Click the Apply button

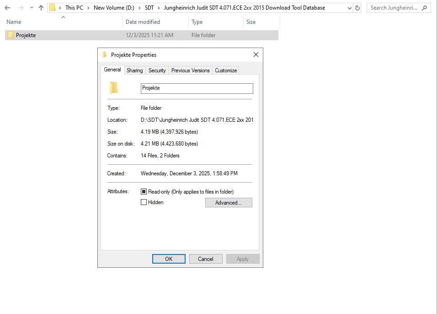pyautogui.click(x=243, y=259)
